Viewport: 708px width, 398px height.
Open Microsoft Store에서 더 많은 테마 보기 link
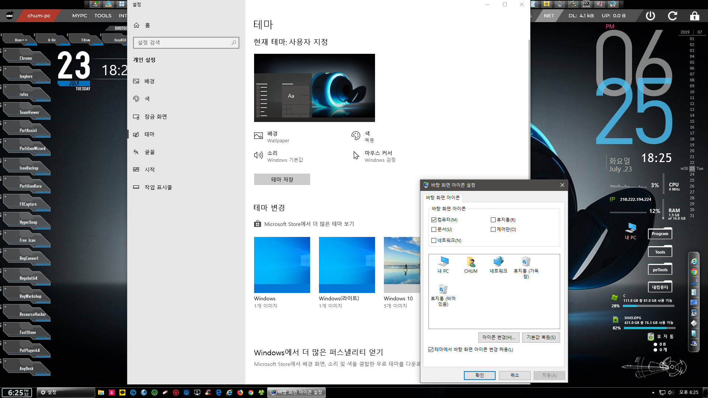pos(304,224)
